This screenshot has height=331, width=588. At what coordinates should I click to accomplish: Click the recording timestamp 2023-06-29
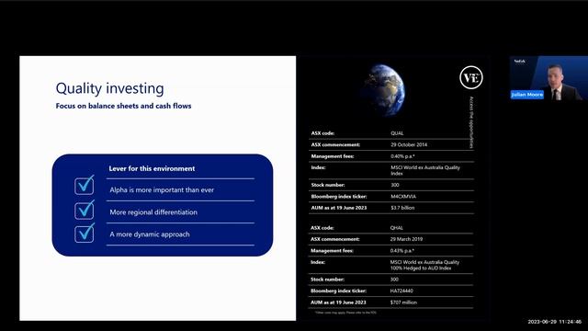[x=555, y=322]
